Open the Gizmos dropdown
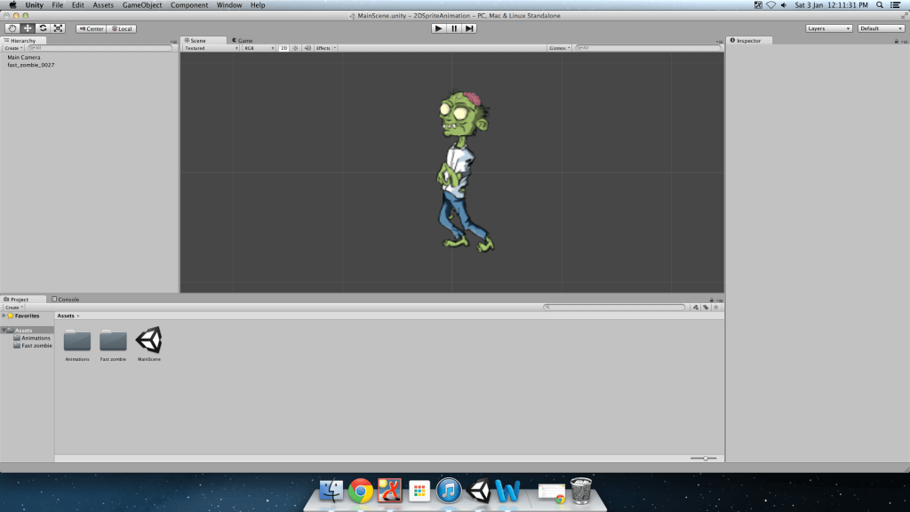Image resolution: width=910 pixels, height=512 pixels. point(560,48)
